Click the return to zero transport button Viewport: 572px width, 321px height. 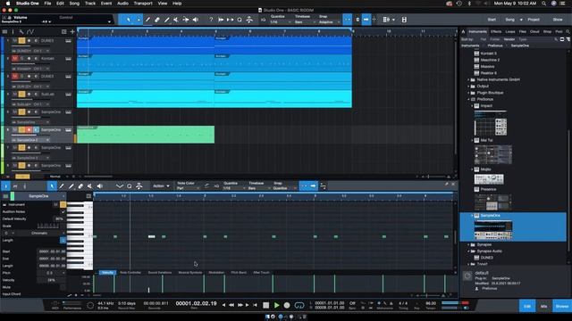click(255, 305)
